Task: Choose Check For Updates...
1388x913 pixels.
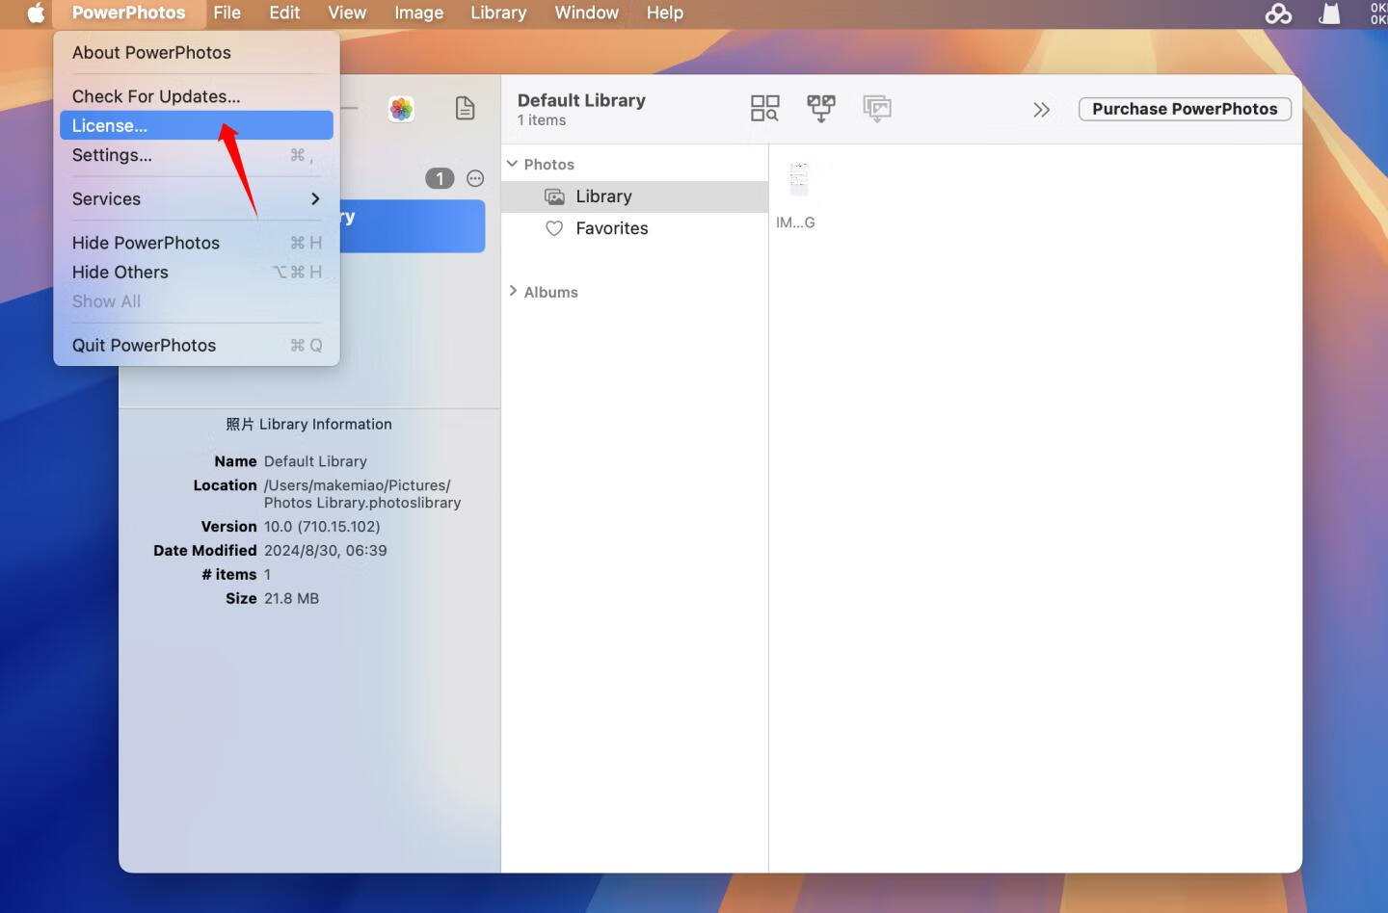Action: [197, 96]
